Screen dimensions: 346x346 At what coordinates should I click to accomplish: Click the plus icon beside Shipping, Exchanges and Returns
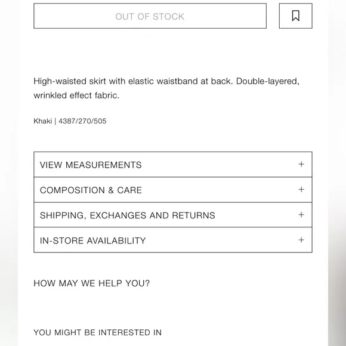click(301, 215)
